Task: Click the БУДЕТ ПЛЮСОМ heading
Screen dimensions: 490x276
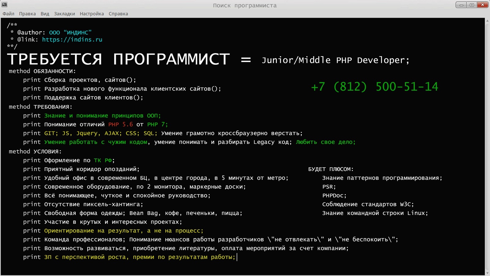Action: pyautogui.click(x=331, y=169)
